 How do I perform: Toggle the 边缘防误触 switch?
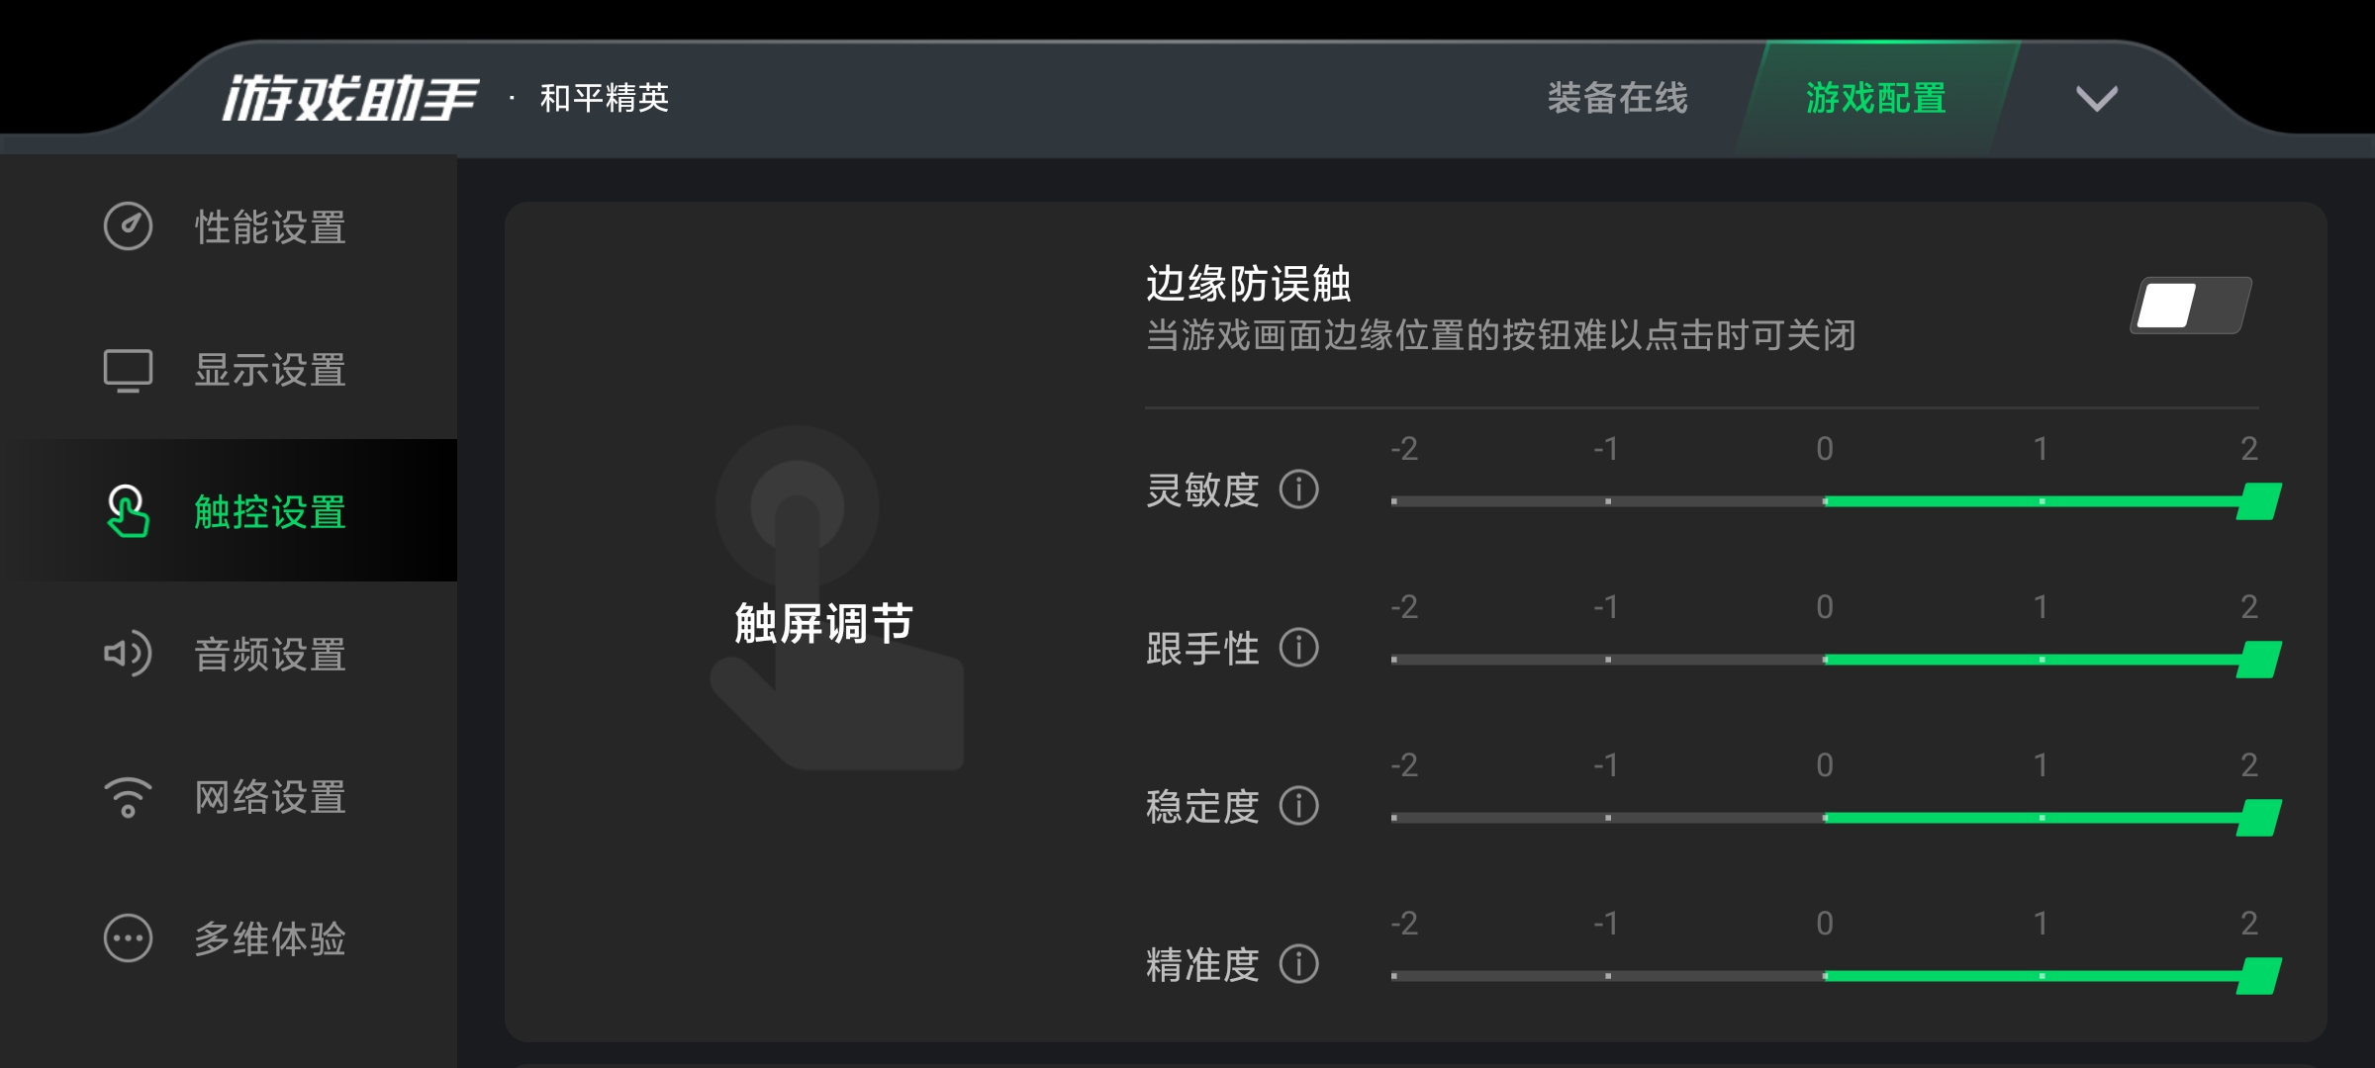pos(2191,306)
